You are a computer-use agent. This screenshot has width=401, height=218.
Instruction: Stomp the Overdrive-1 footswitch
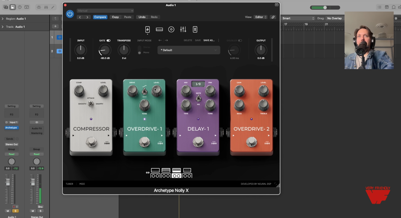(x=145, y=142)
